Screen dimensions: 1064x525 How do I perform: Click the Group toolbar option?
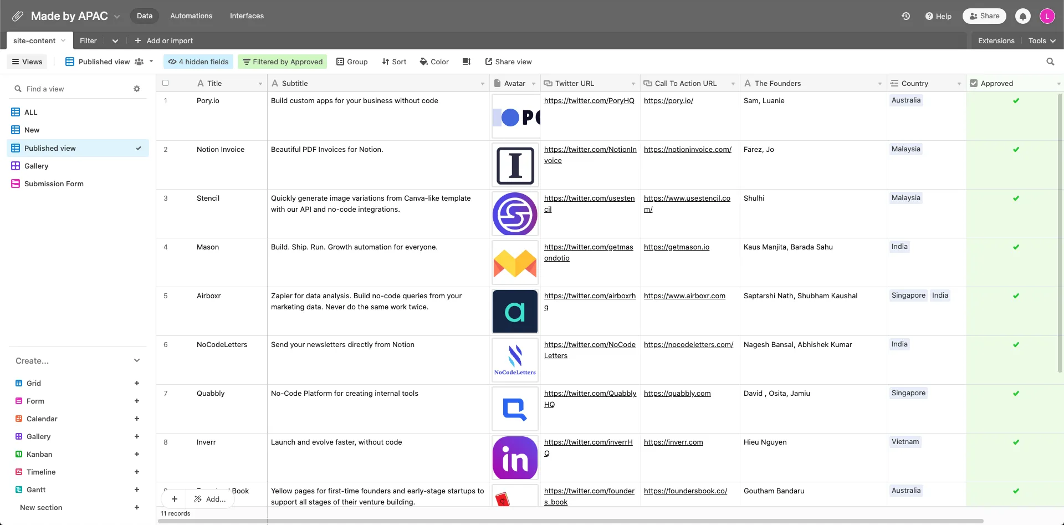(x=352, y=62)
